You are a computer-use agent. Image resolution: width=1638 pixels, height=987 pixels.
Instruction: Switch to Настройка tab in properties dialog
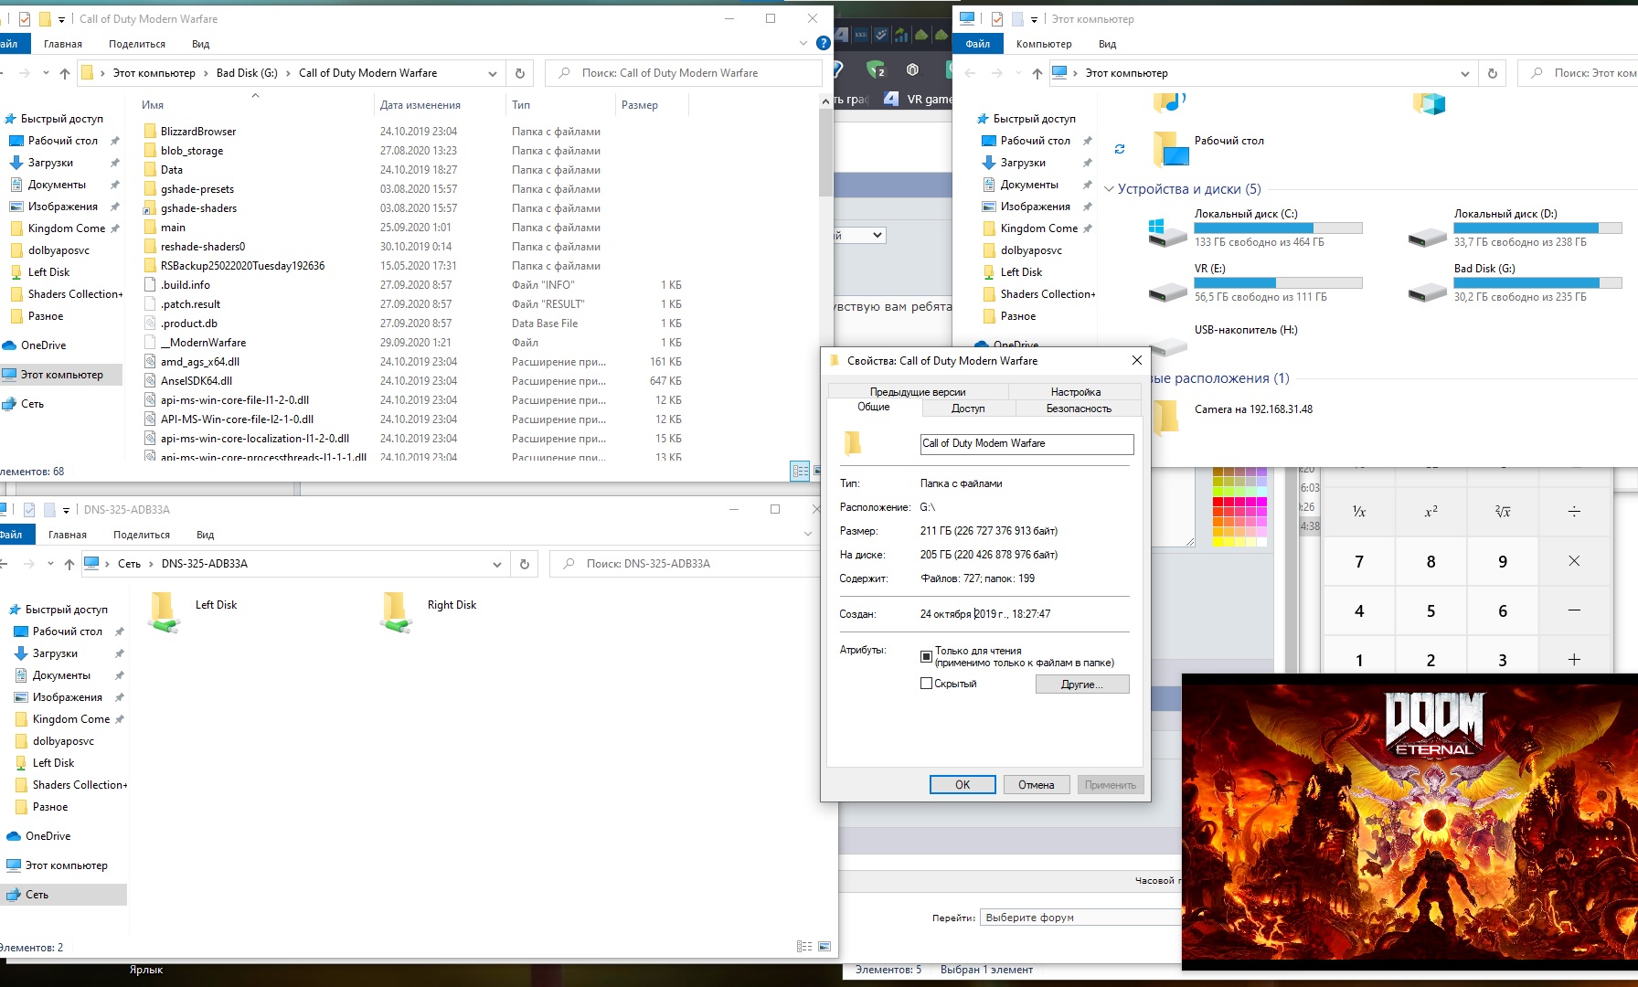[x=1075, y=392]
